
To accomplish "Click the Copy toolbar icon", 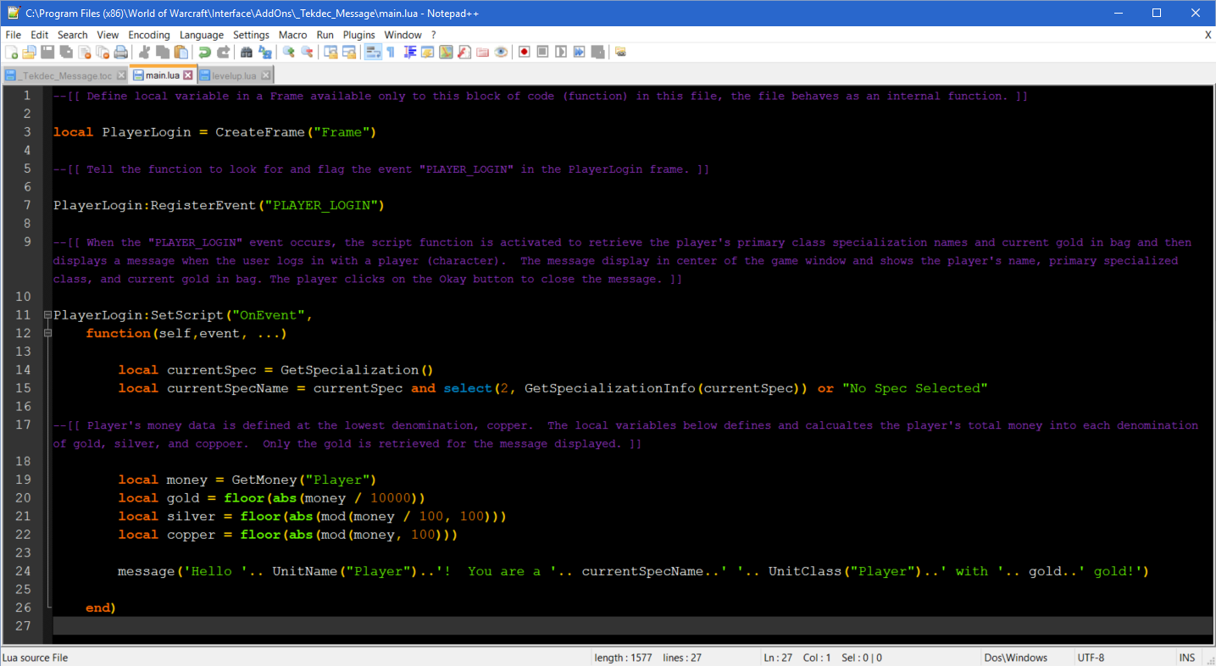I will click(163, 52).
